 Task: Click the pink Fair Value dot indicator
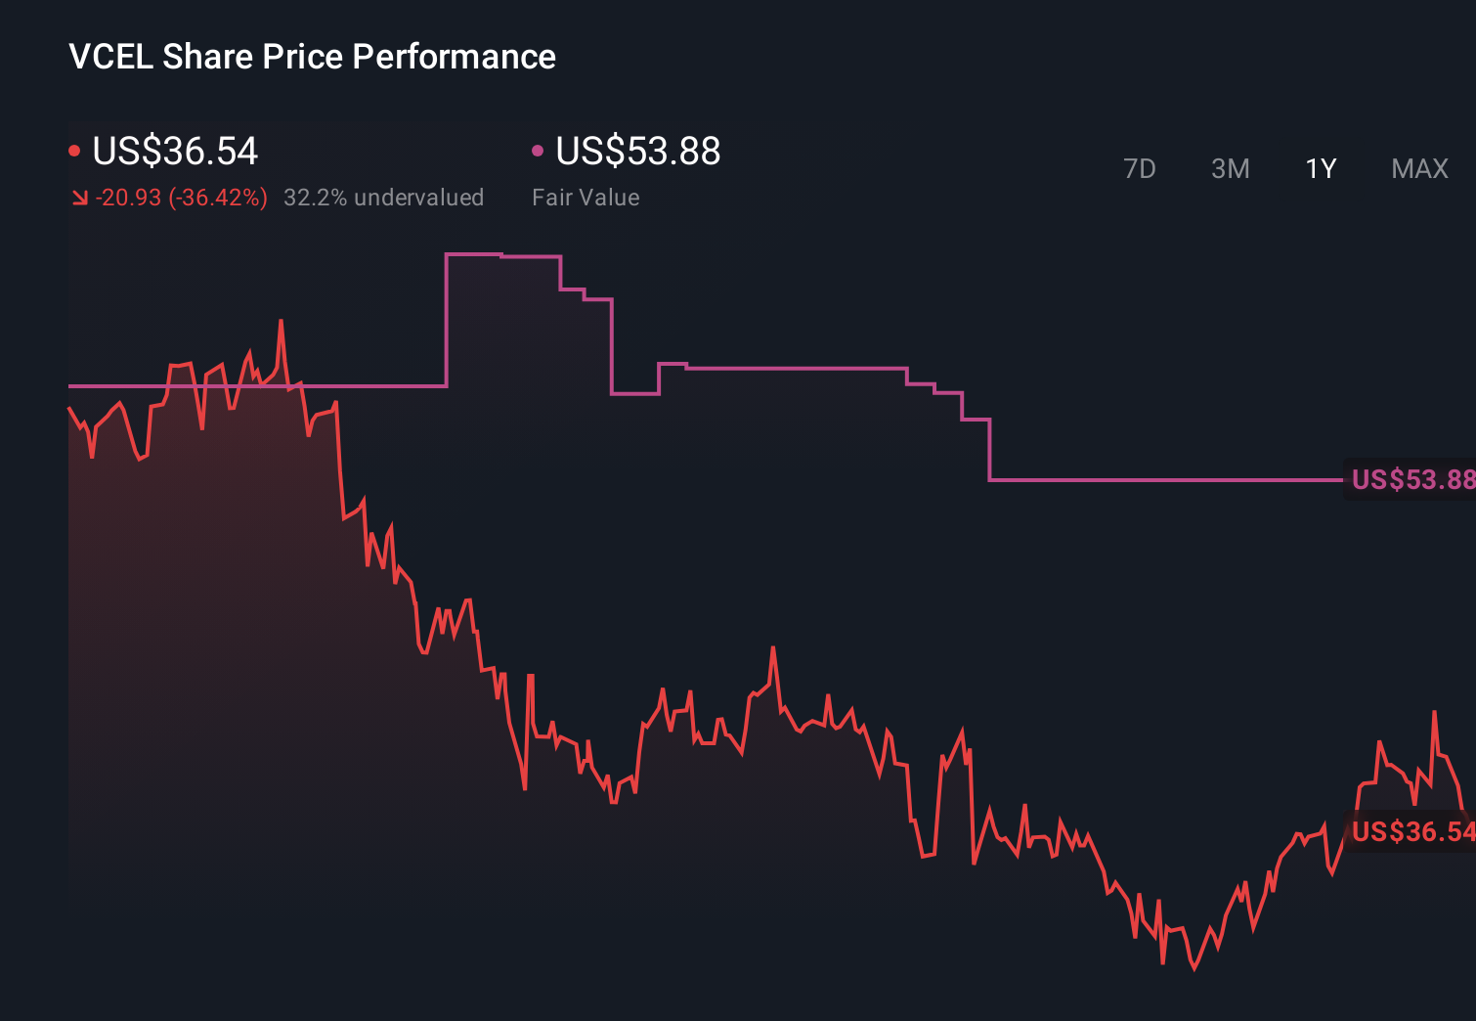(x=537, y=150)
